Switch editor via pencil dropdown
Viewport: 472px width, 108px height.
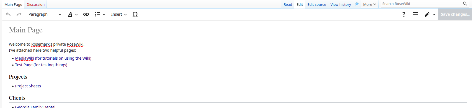click(430, 14)
